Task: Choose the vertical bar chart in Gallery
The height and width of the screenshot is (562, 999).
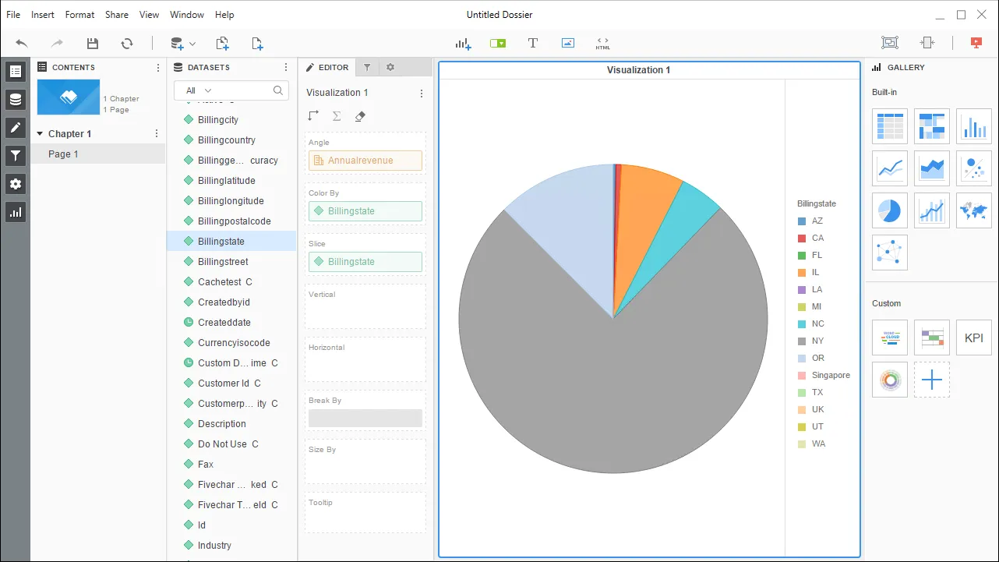Action: 973,125
